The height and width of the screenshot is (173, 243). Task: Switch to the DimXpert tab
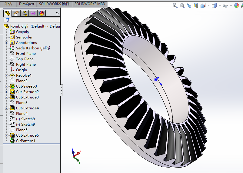[x=26, y=4]
